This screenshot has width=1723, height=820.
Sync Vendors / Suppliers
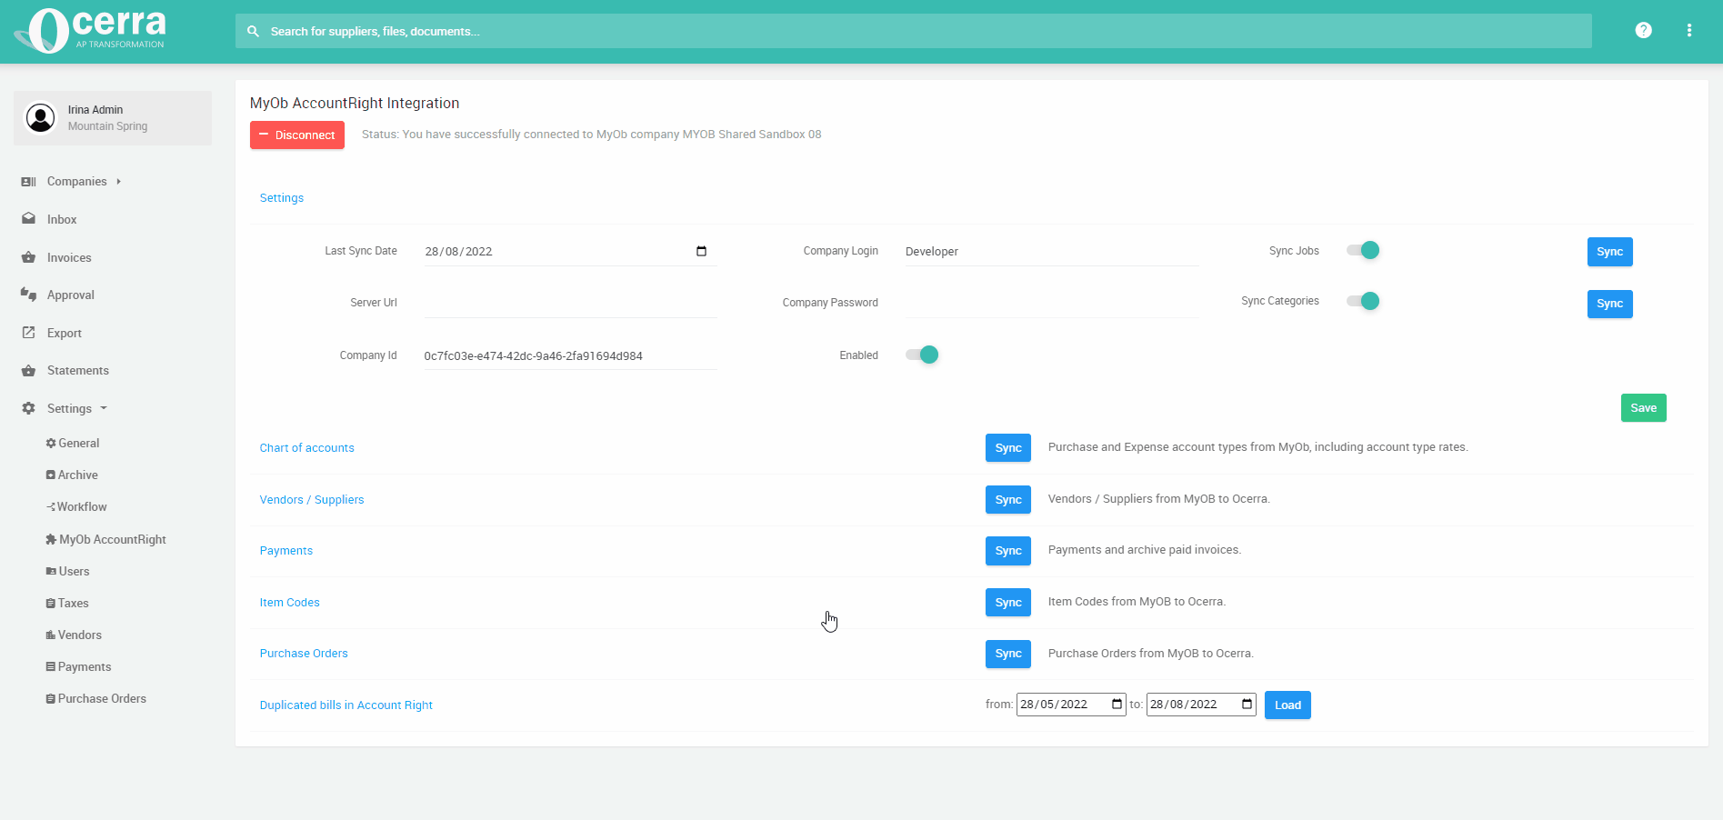click(1008, 499)
